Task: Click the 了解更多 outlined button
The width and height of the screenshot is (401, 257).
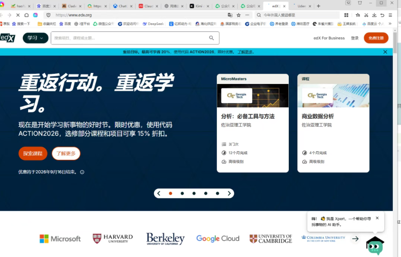Action: (66, 154)
